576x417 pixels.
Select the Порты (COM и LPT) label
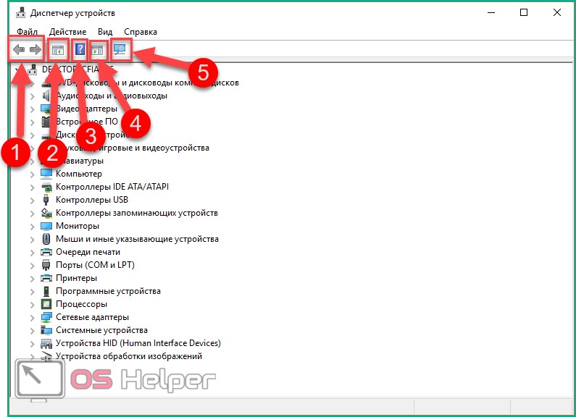[95, 265]
